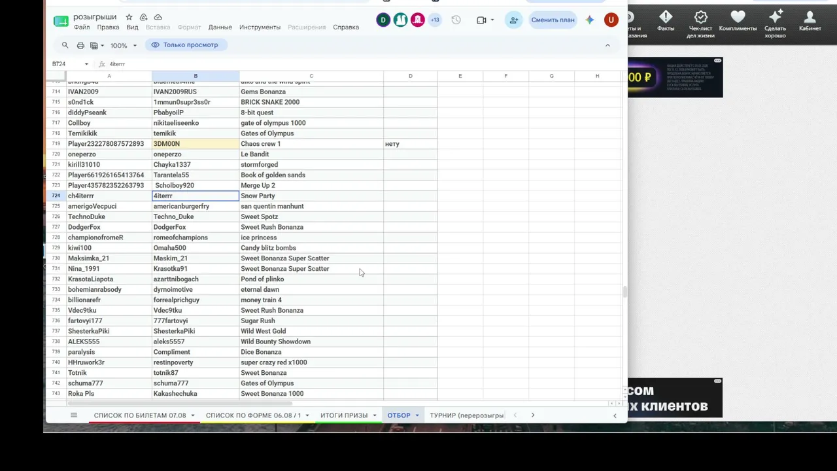Viewport: 837px width, 471px height.
Task: Open Факты in the background website
Action: [666, 21]
